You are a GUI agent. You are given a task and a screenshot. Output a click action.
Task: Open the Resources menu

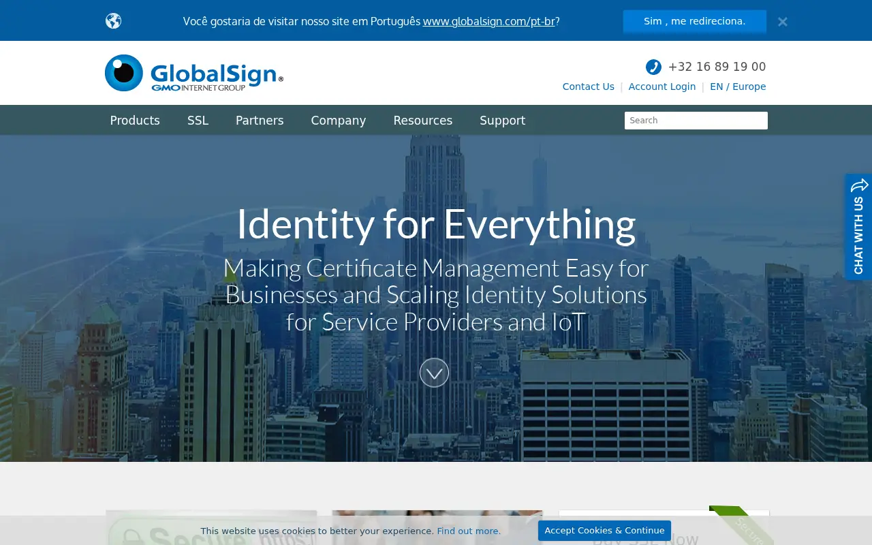[x=422, y=121]
